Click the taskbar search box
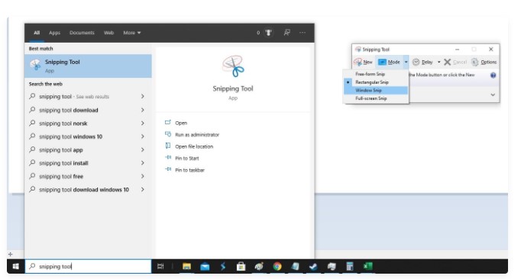This screenshot has width=521, height=279. (88, 266)
